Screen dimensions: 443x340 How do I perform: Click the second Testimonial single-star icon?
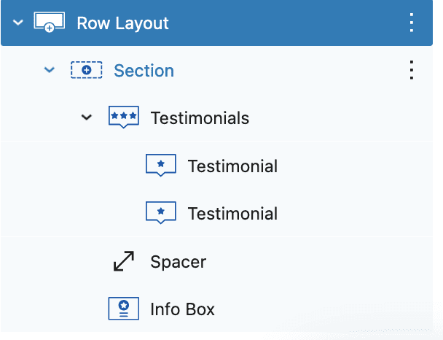point(161,213)
